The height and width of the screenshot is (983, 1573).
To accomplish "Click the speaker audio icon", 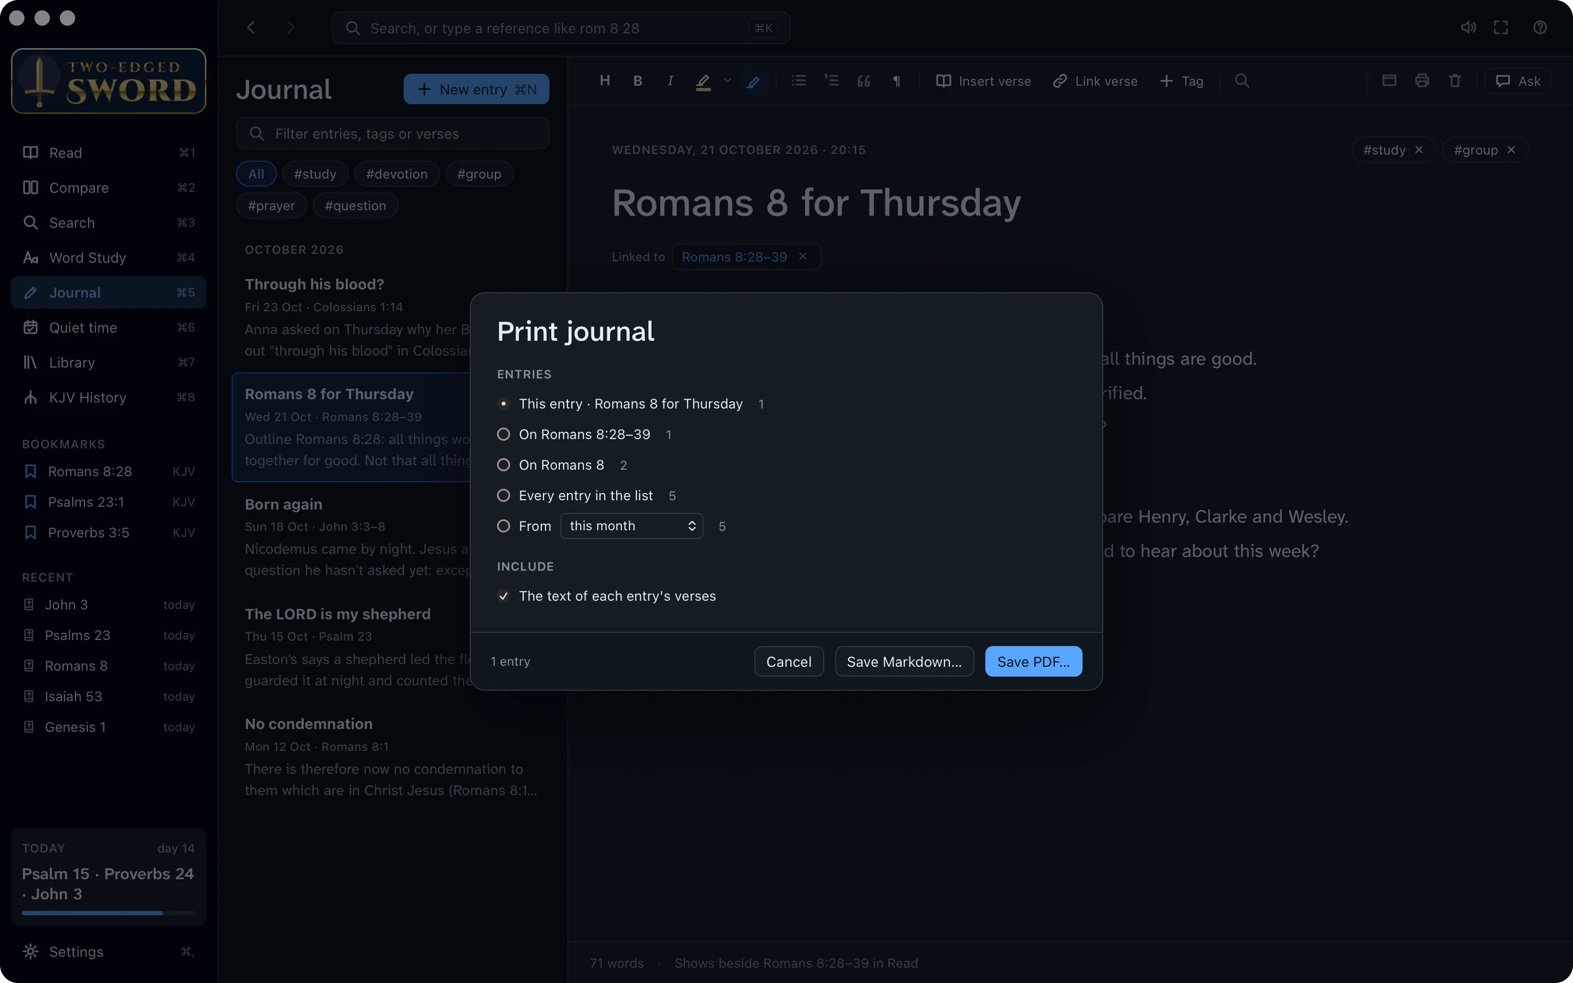I will pyautogui.click(x=1468, y=27).
